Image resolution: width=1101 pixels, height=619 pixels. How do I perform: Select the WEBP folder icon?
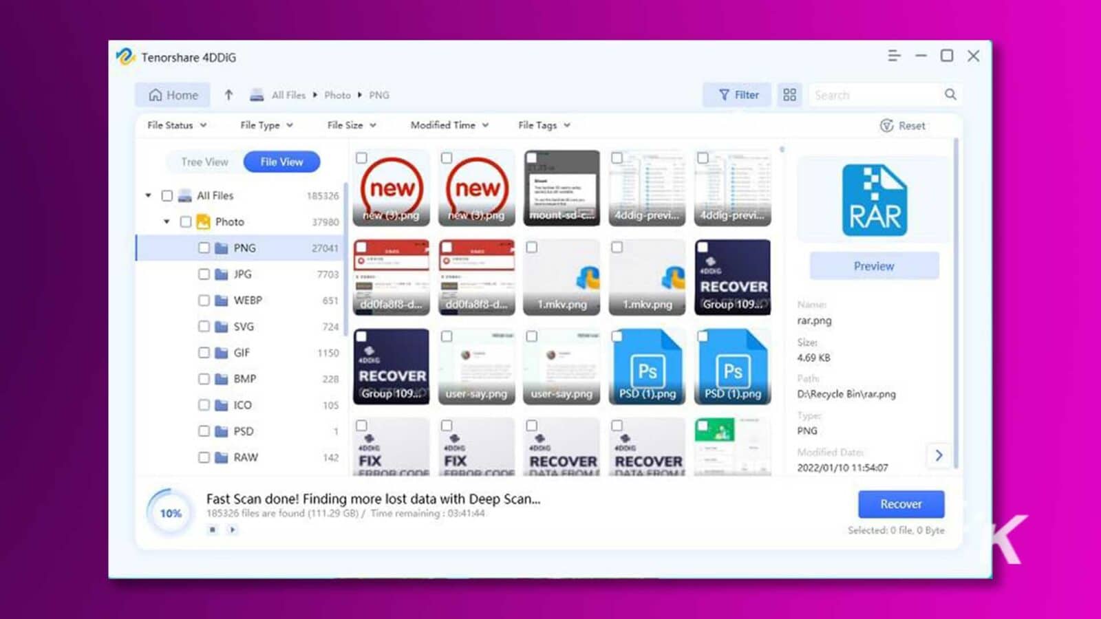point(221,301)
